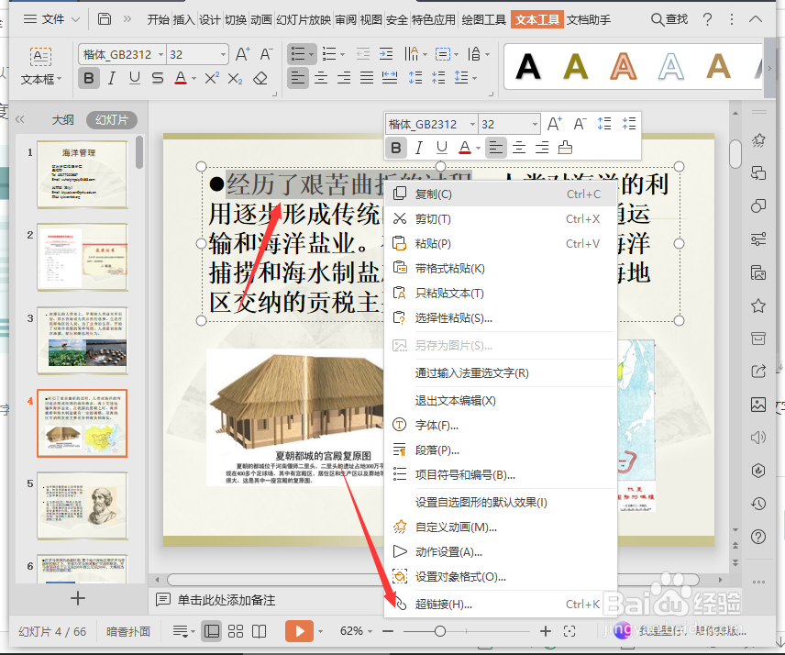
Task: Switch to the 插入 tab
Action: point(183,19)
